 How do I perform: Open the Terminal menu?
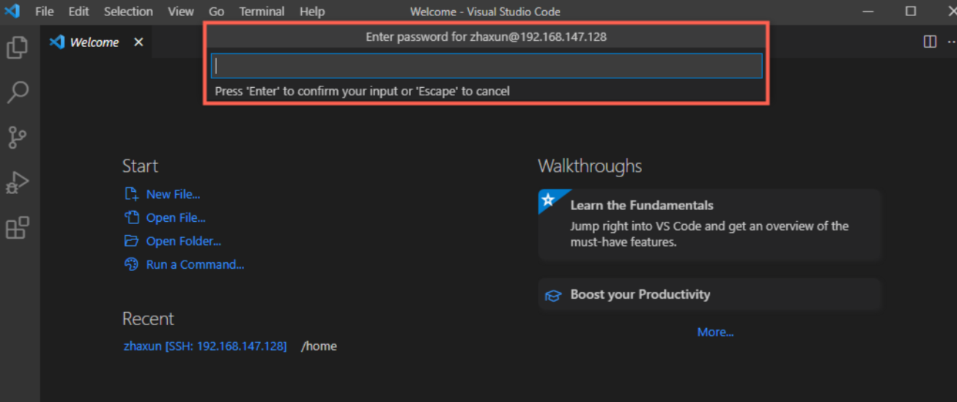pyautogui.click(x=262, y=12)
